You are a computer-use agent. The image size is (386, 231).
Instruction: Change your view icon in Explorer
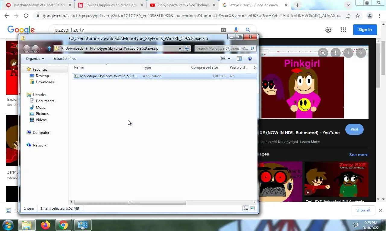(x=223, y=59)
